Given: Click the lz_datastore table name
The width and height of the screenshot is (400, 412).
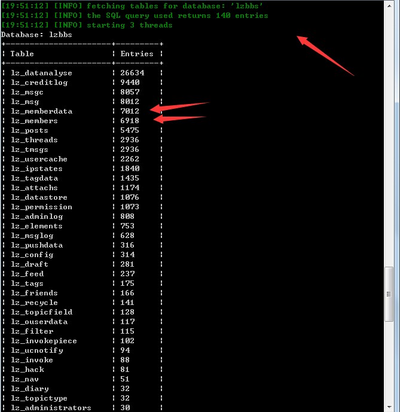Looking at the screenshot, I should click(39, 197).
